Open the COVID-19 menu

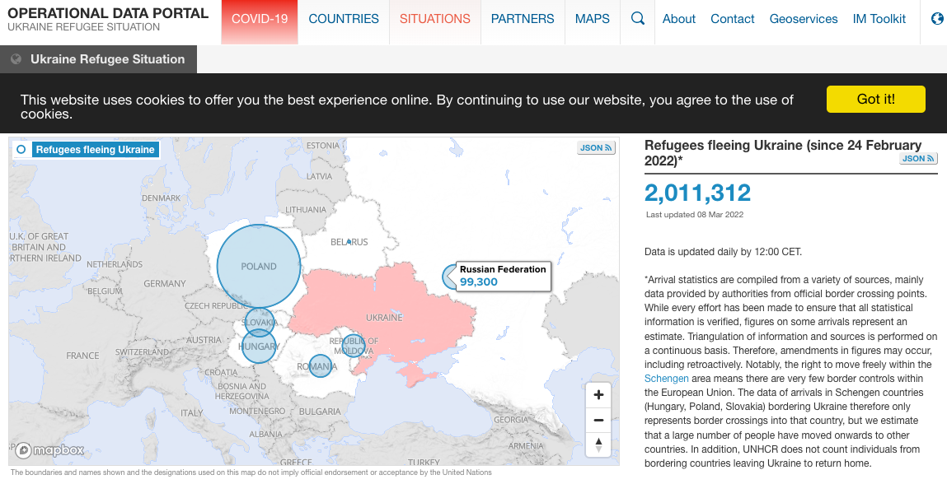point(260,19)
